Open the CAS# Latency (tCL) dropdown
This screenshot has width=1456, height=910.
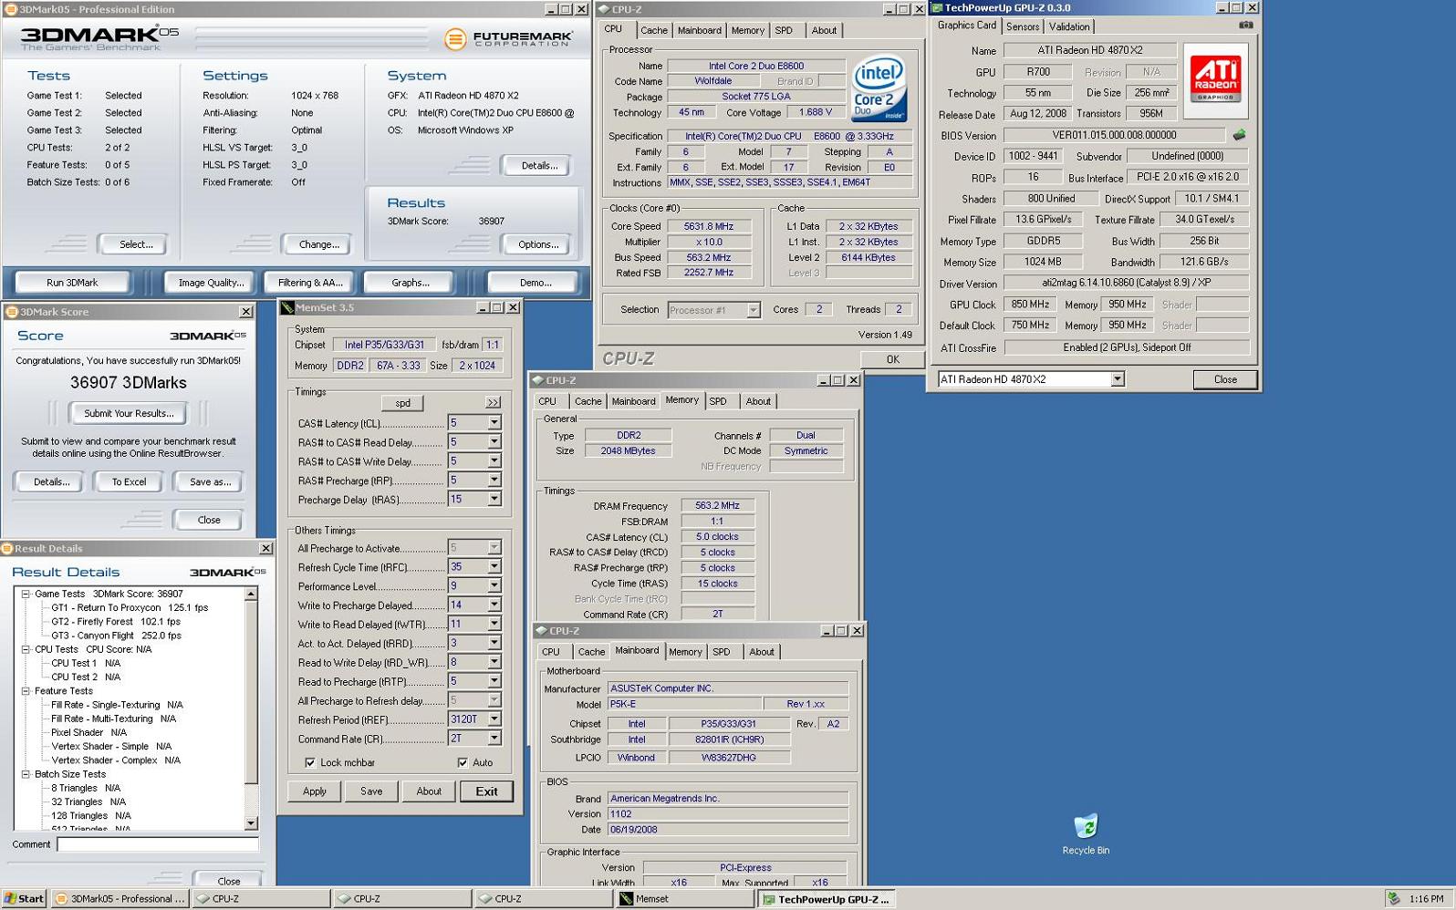(x=494, y=423)
